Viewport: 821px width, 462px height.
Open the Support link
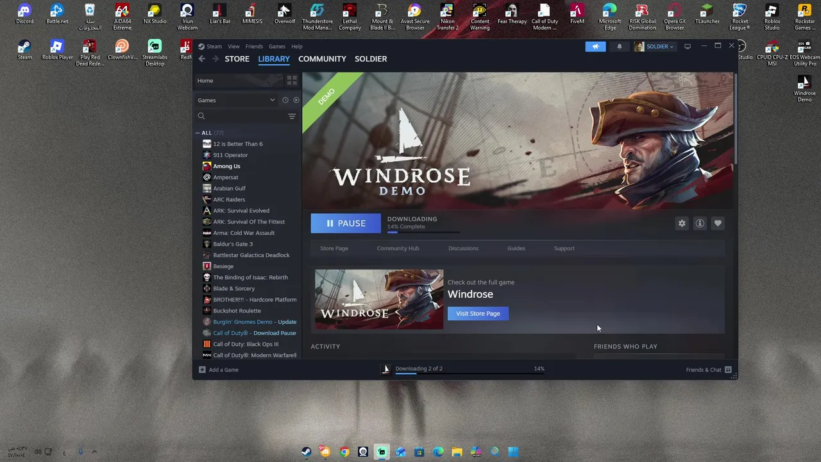(564, 248)
